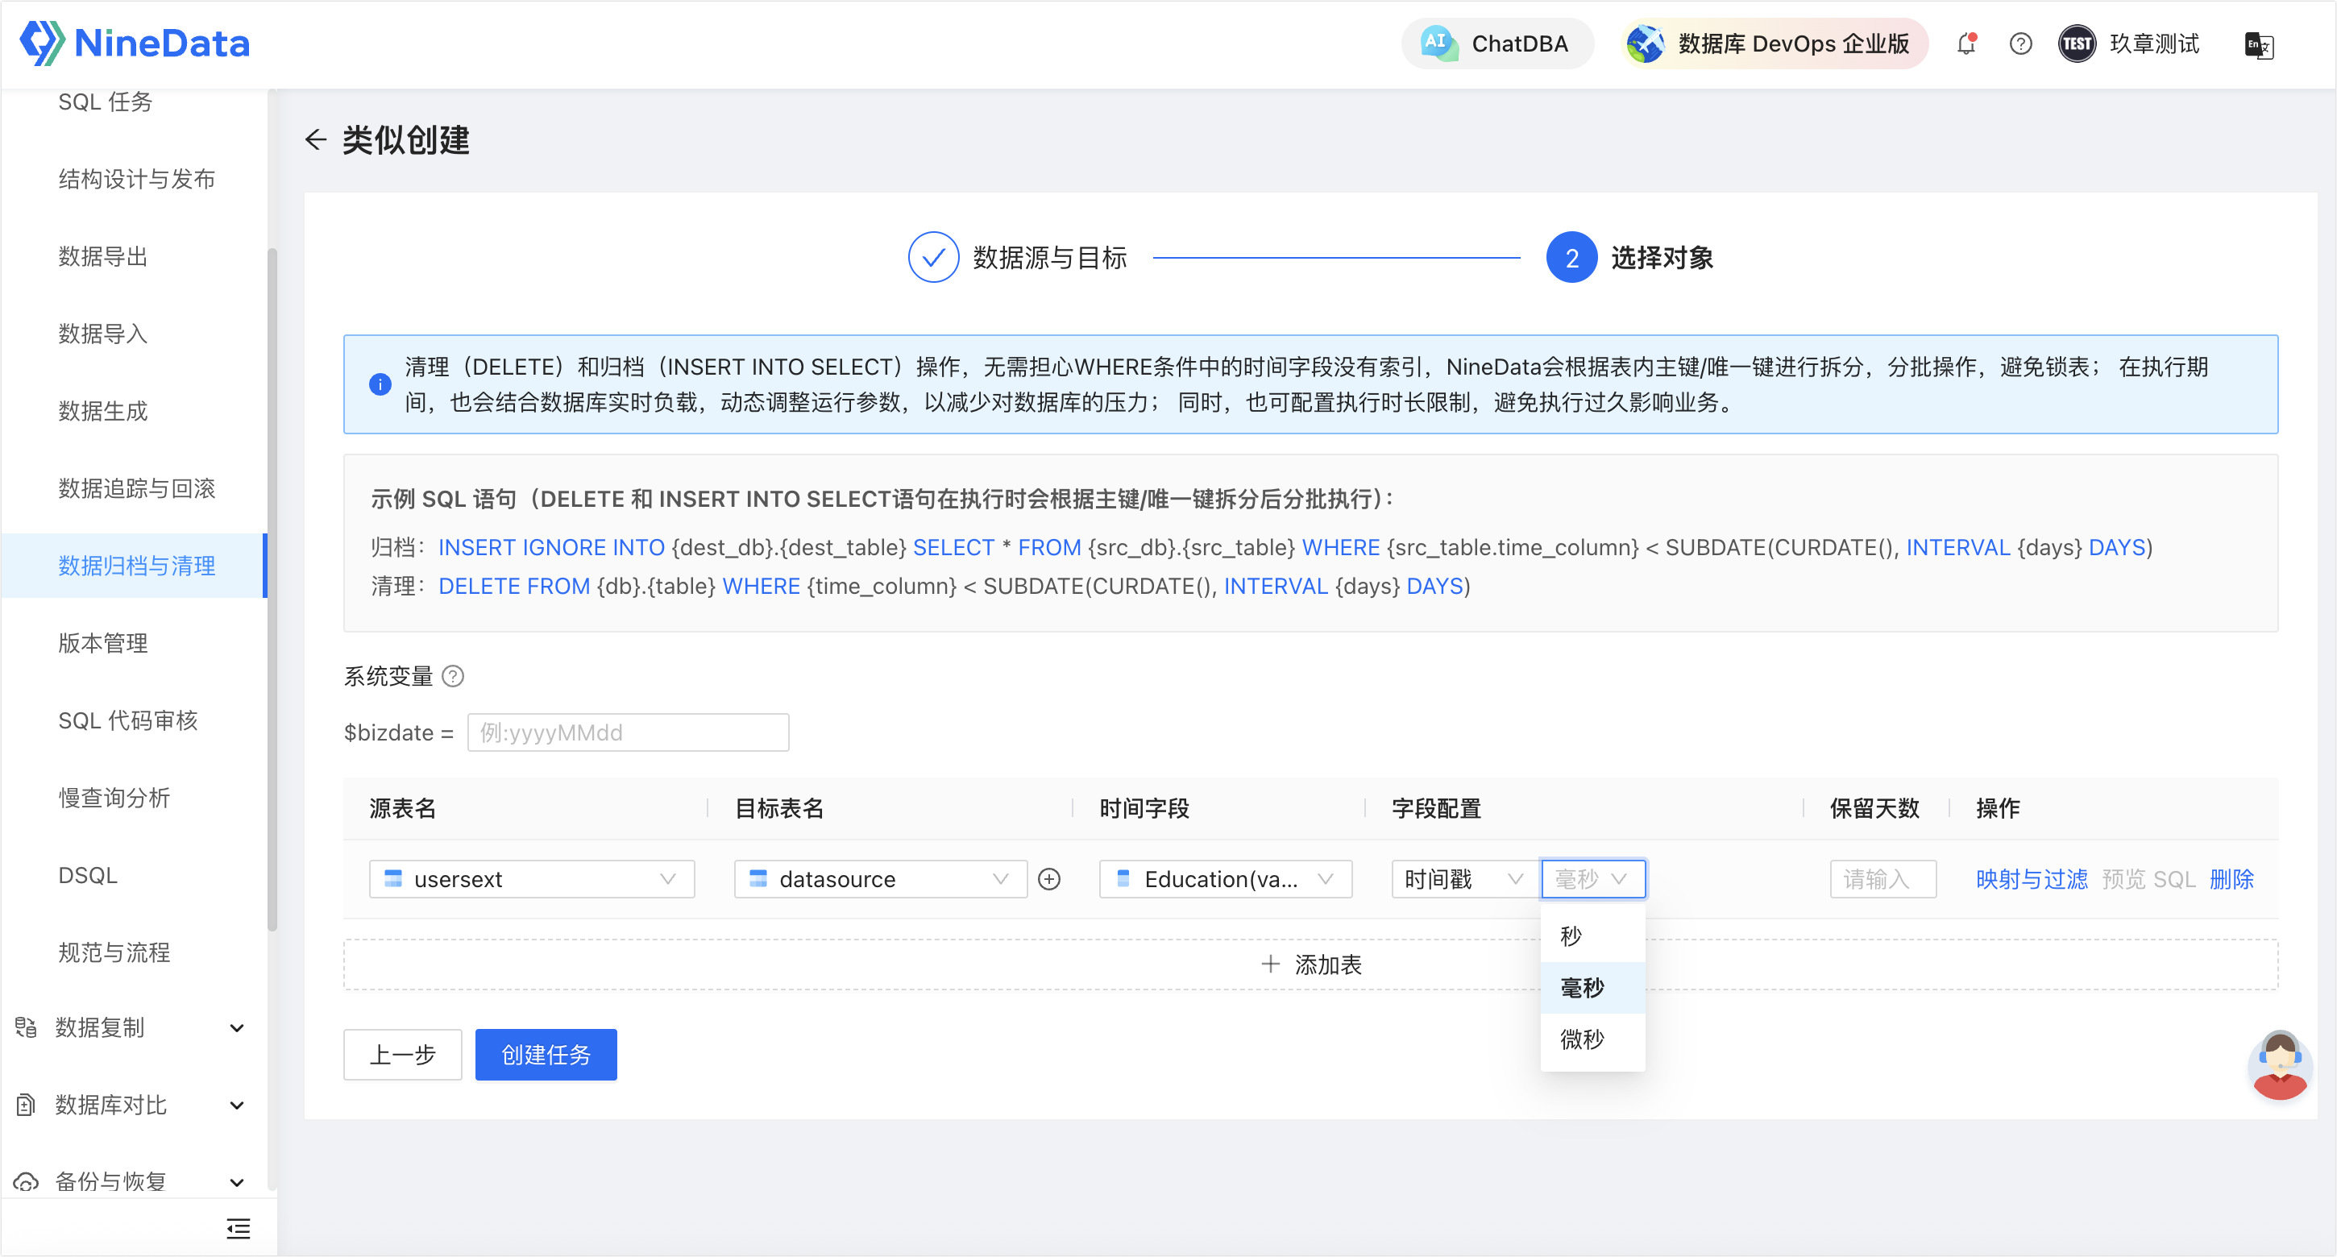
Task: Switch language with the translate icon
Action: click(x=2258, y=44)
